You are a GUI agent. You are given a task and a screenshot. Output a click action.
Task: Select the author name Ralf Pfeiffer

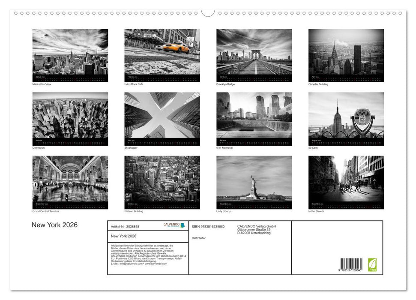199,238
